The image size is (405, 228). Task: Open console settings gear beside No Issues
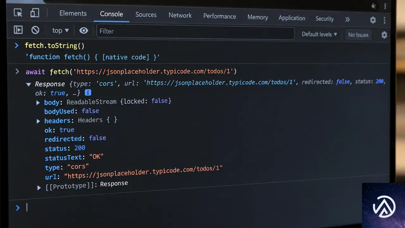(384, 35)
